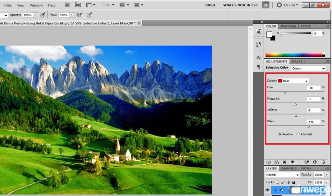Select the WHAT'S NEW IN CS5 workspace
The height and width of the screenshot is (196, 332).
click(x=240, y=5)
